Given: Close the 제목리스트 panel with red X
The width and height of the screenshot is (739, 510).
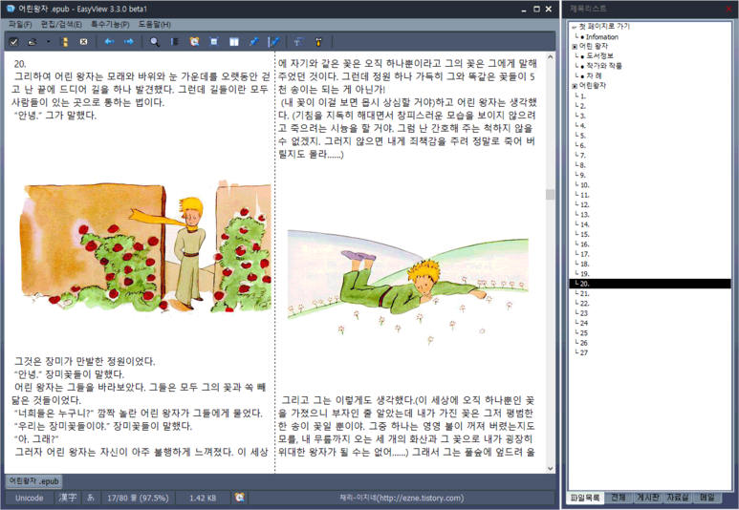Looking at the screenshot, I should click(x=729, y=9).
